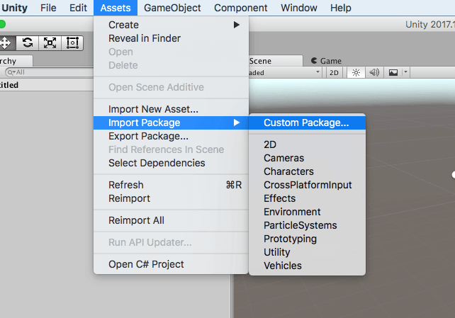Select the Move transform tool
Image resolution: width=455 pixels, height=318 pixels.
(x=6, y=43)
